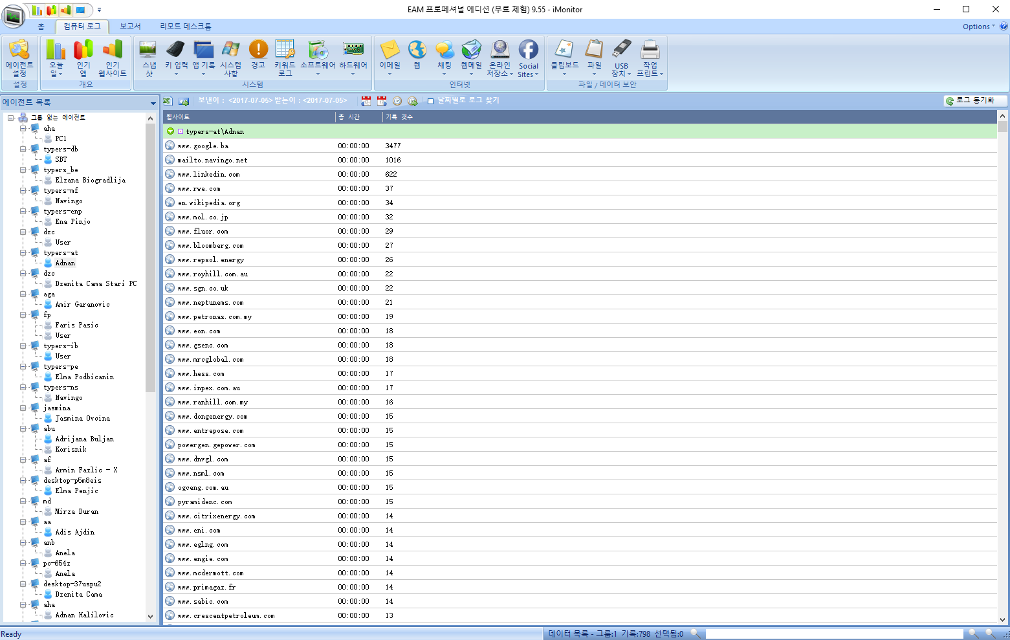Open the 채팅 (Chat) log
Screen dimensions: 1010x640
445,58
